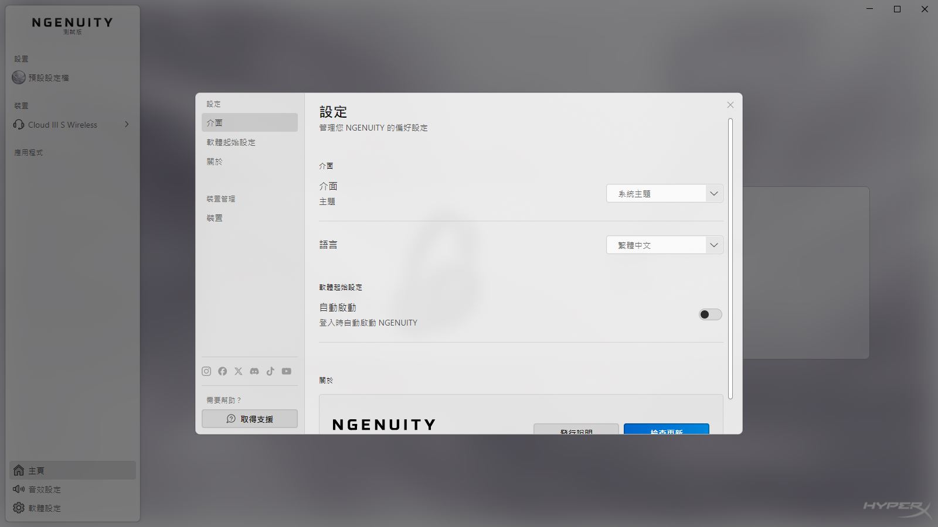Open the Instagram social link icon
The image size is (938, 527).
tap(206, 371)
